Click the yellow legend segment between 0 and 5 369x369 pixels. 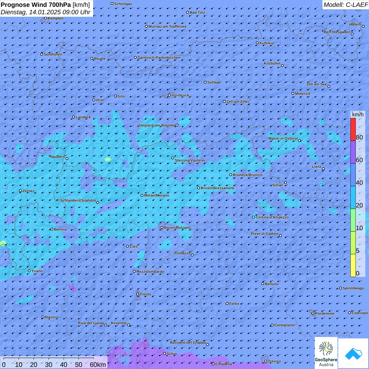353,265
